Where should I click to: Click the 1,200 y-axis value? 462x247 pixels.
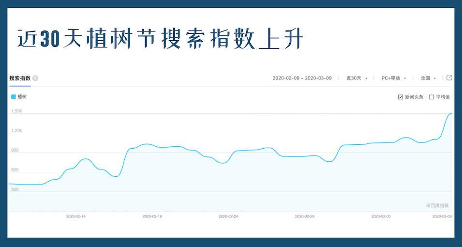tap(17, 131)
